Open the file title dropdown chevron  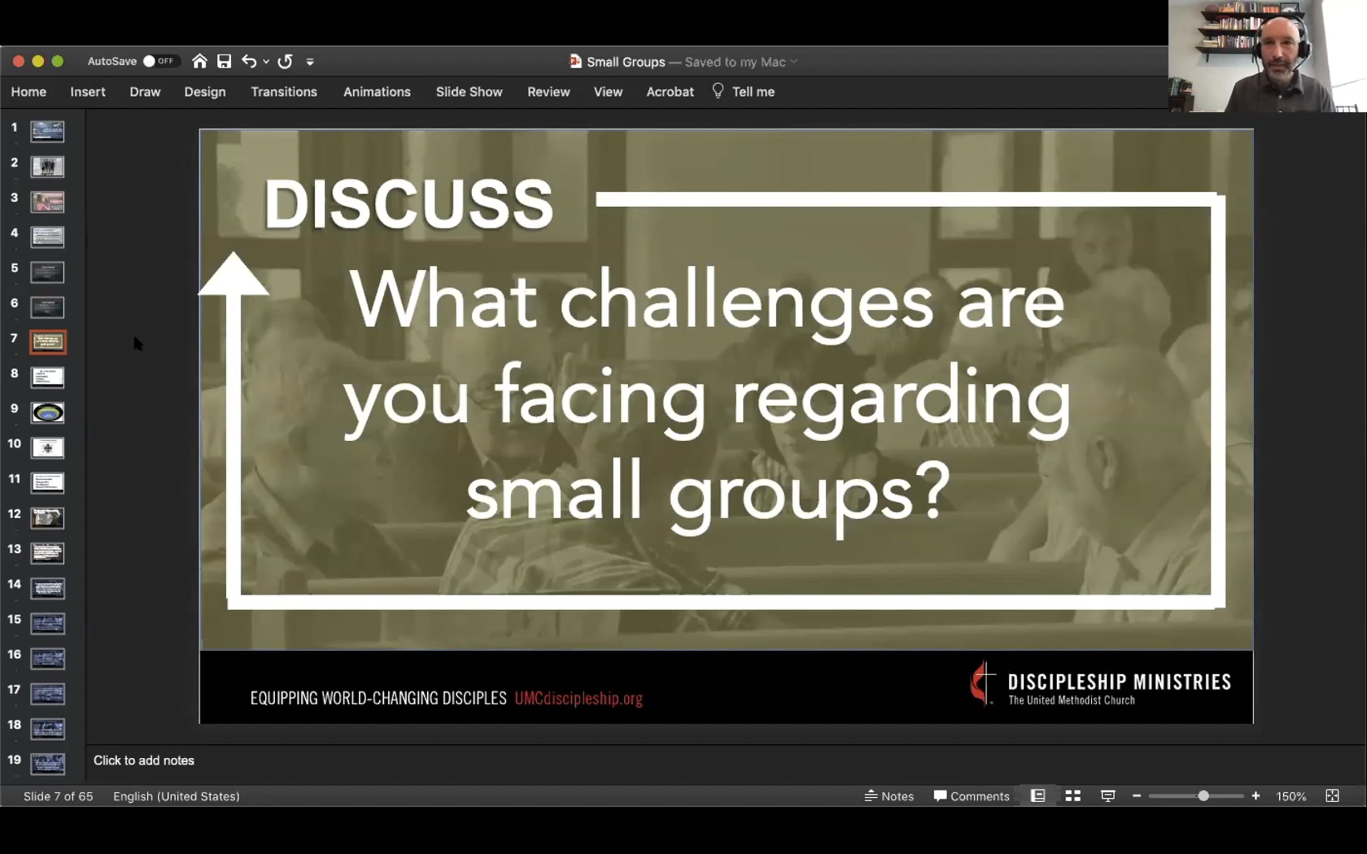794,61
